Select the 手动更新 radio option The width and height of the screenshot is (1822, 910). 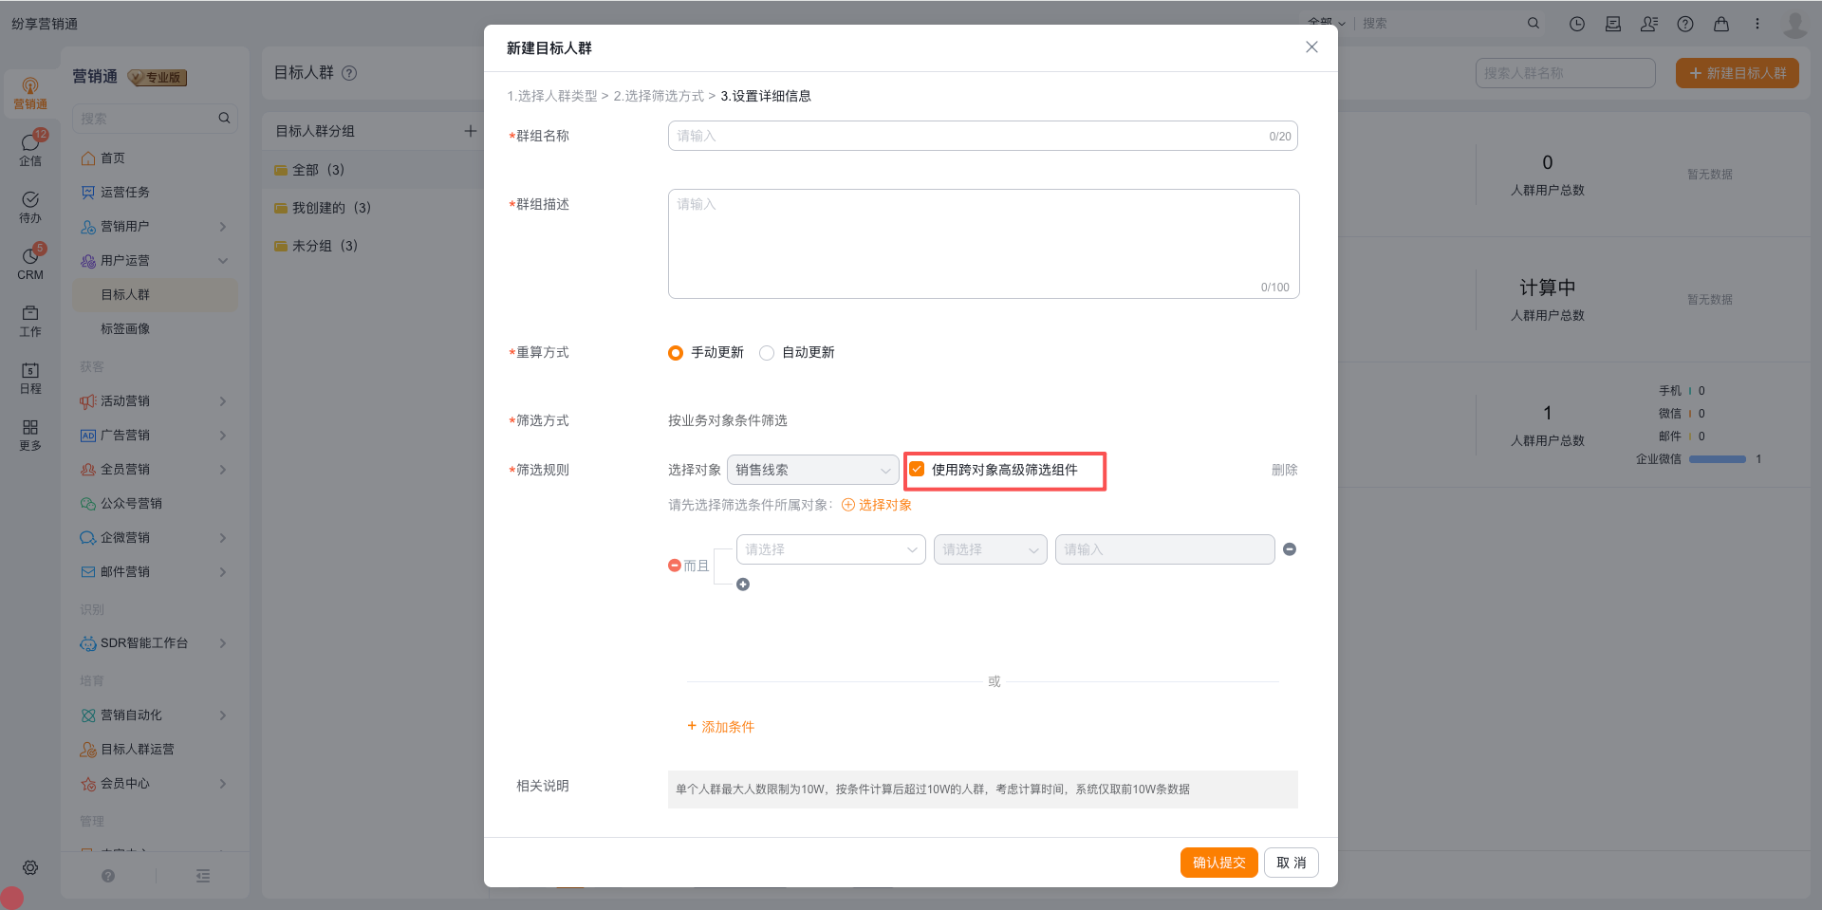click(x=676, y=353)
